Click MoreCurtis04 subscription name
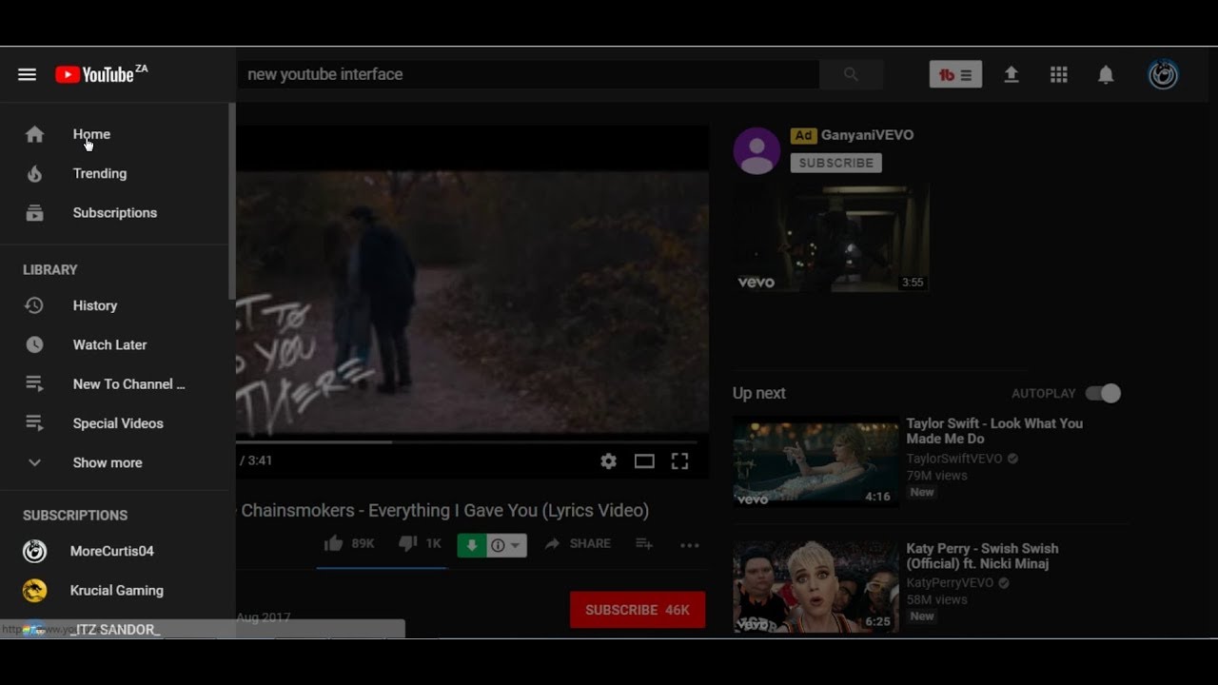This screenshot has height=685, width=1218. (111, 551)
